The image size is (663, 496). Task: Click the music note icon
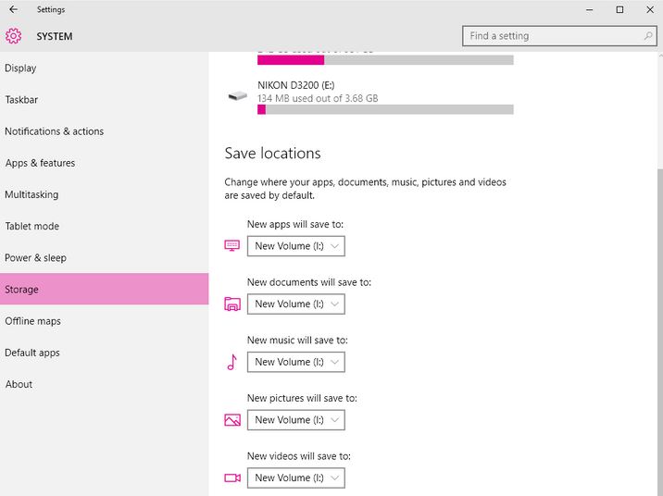[x=231, y=362]
